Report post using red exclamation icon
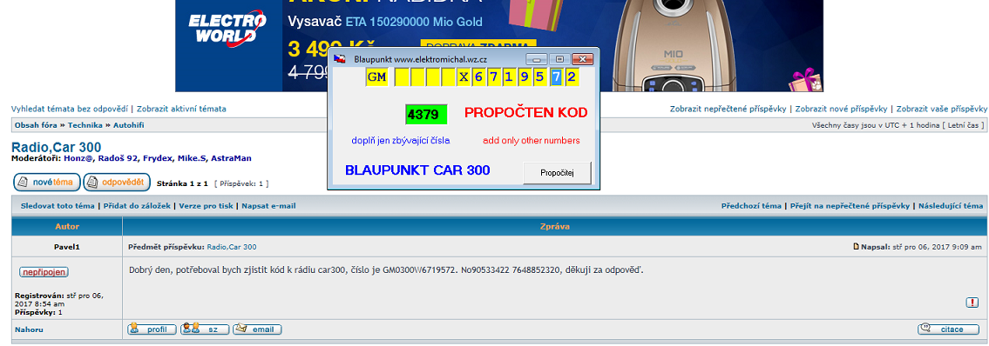The width and height of the screenshot is (989, 346). (x=972, y=303)
